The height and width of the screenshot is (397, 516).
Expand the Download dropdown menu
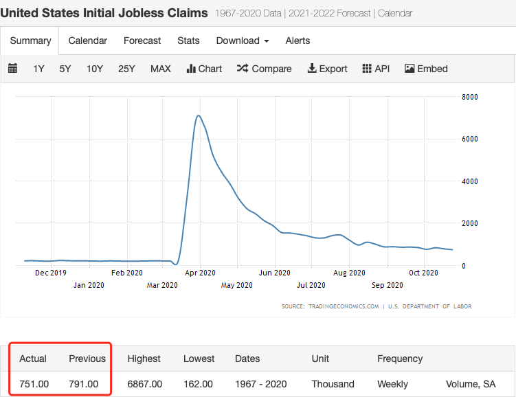[243, 41]
